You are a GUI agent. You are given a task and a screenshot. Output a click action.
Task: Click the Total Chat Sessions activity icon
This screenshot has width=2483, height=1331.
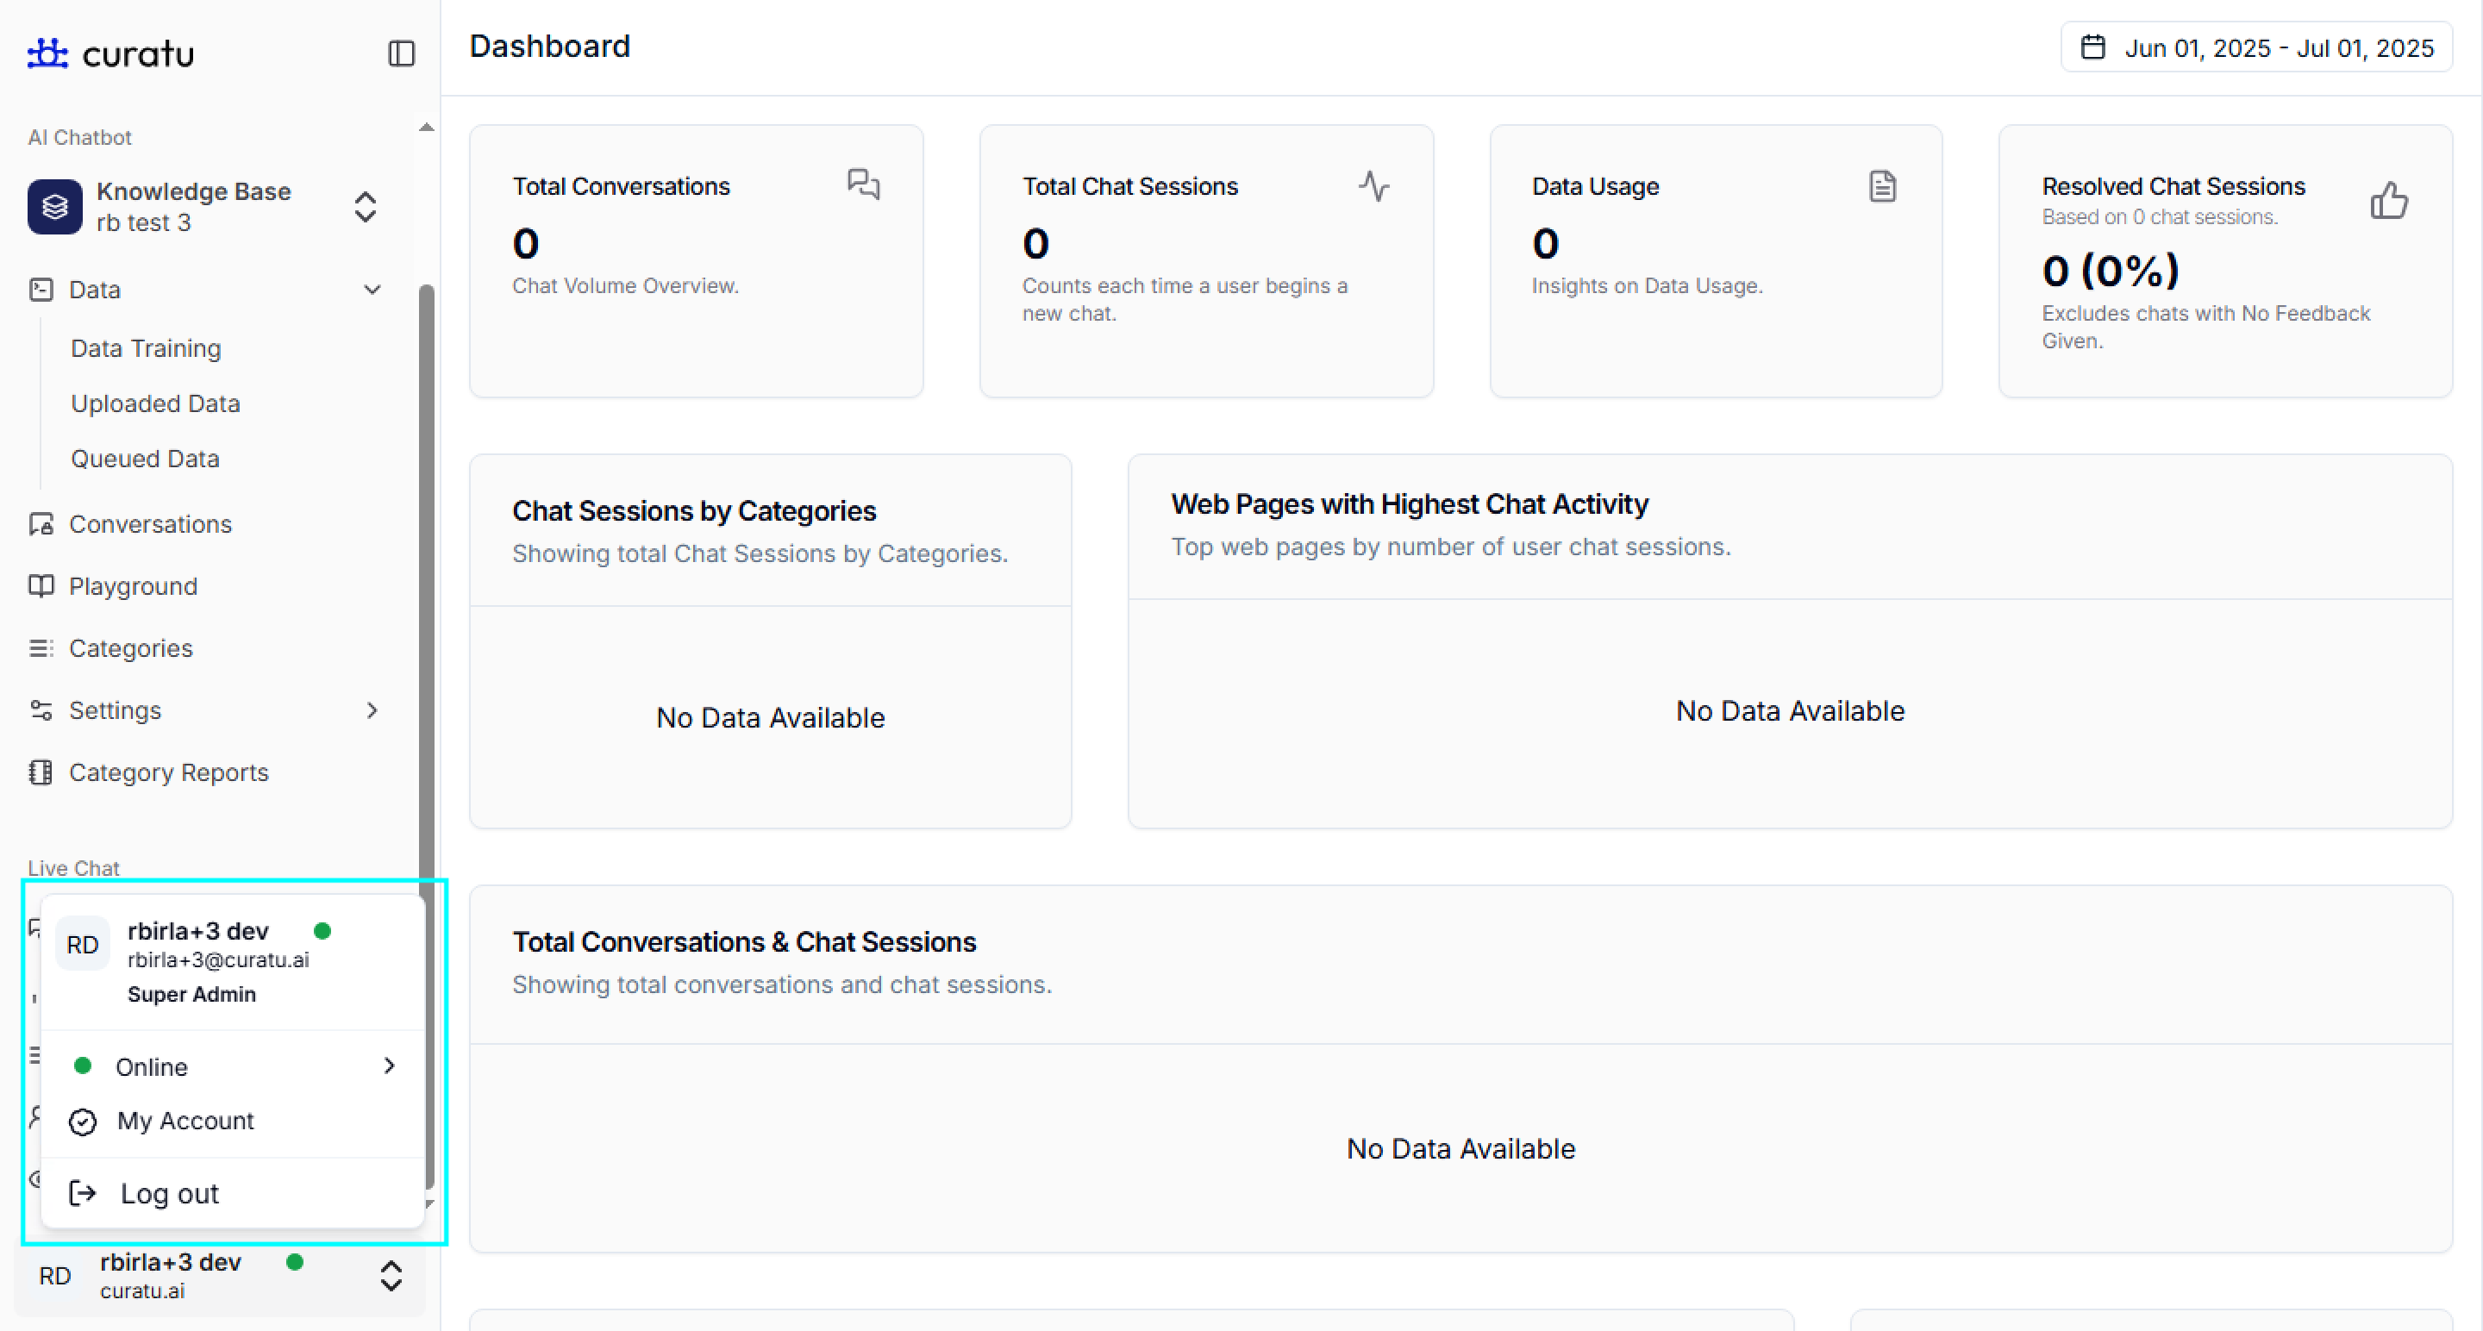coord(1373,185)
